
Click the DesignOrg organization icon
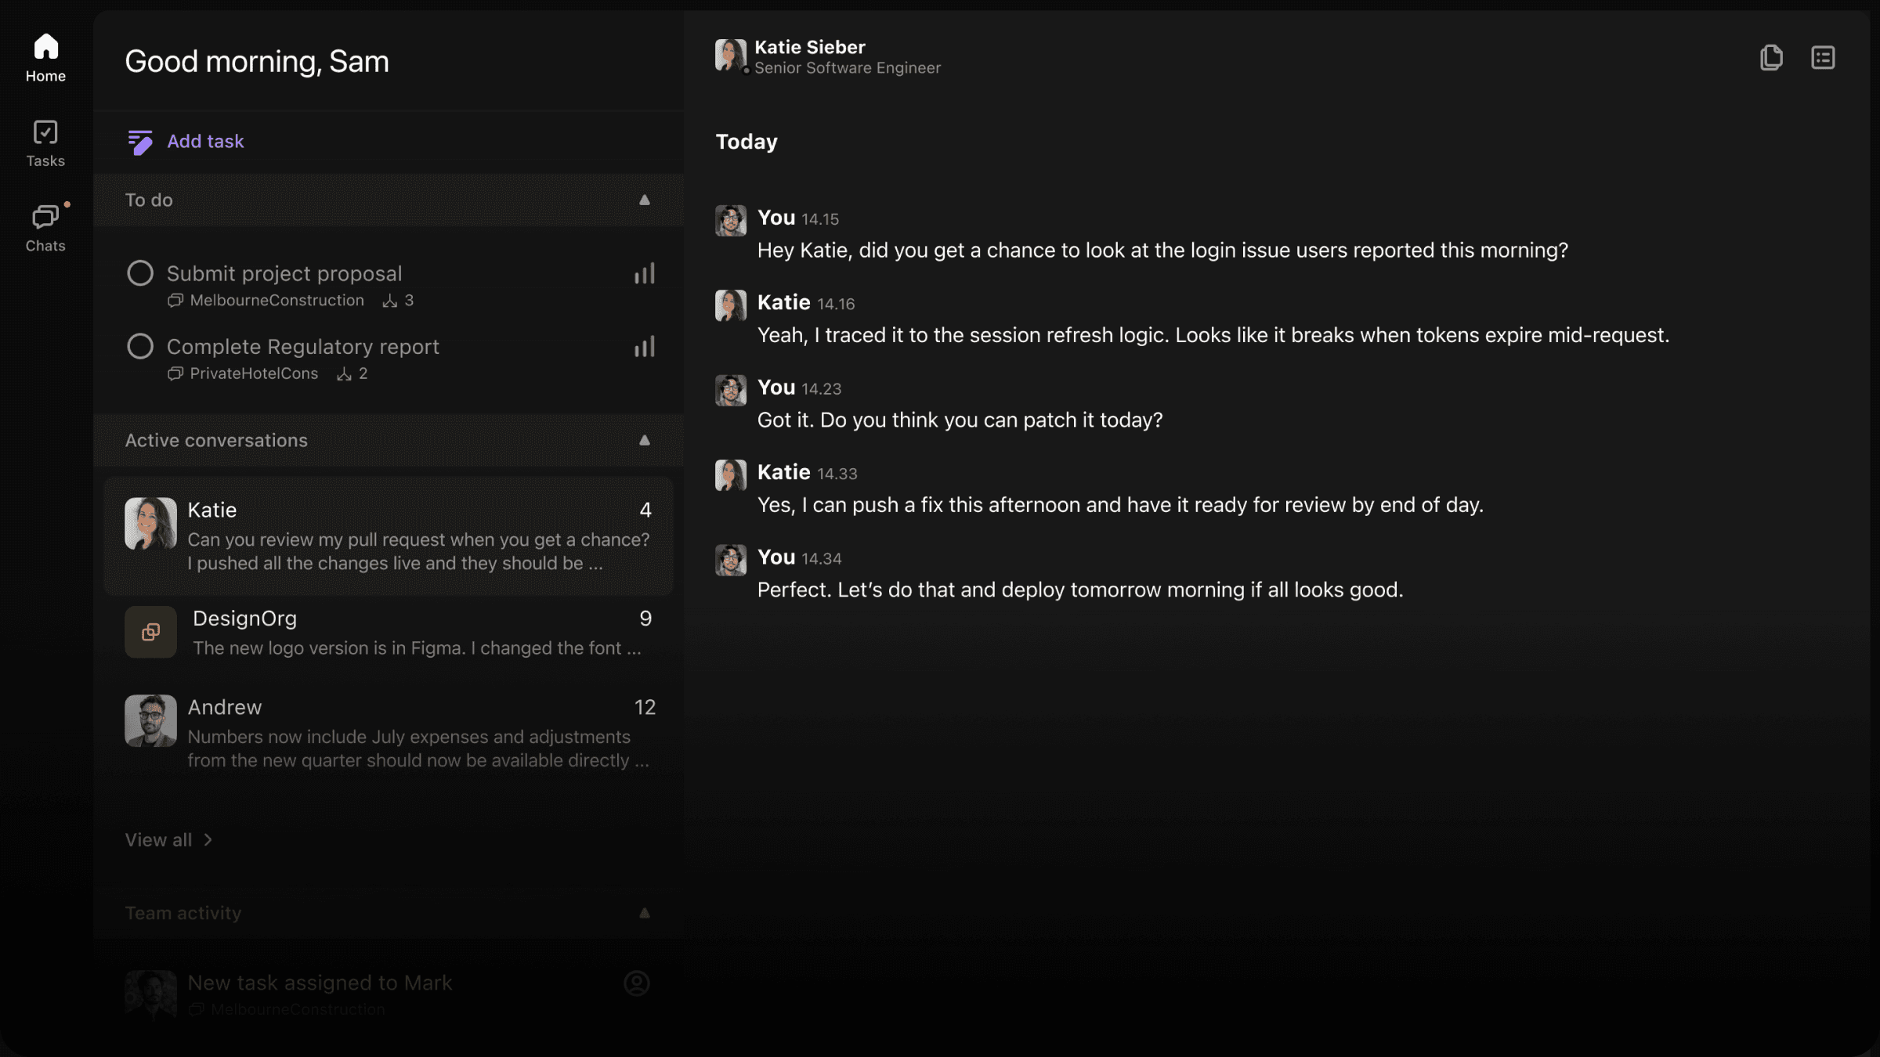(x=150, y=632)
